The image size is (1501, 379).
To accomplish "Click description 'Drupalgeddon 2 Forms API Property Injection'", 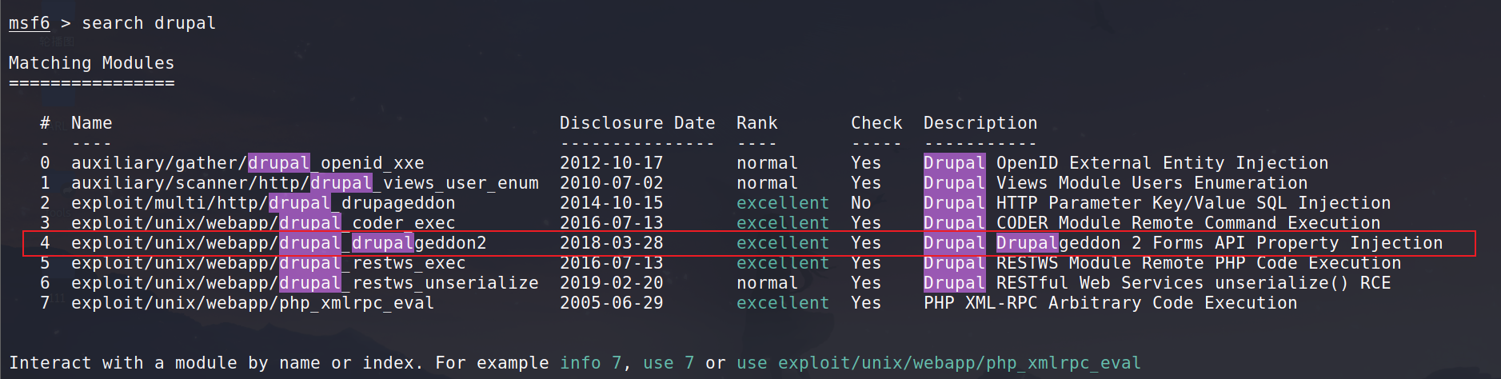I will (1220, 243).
